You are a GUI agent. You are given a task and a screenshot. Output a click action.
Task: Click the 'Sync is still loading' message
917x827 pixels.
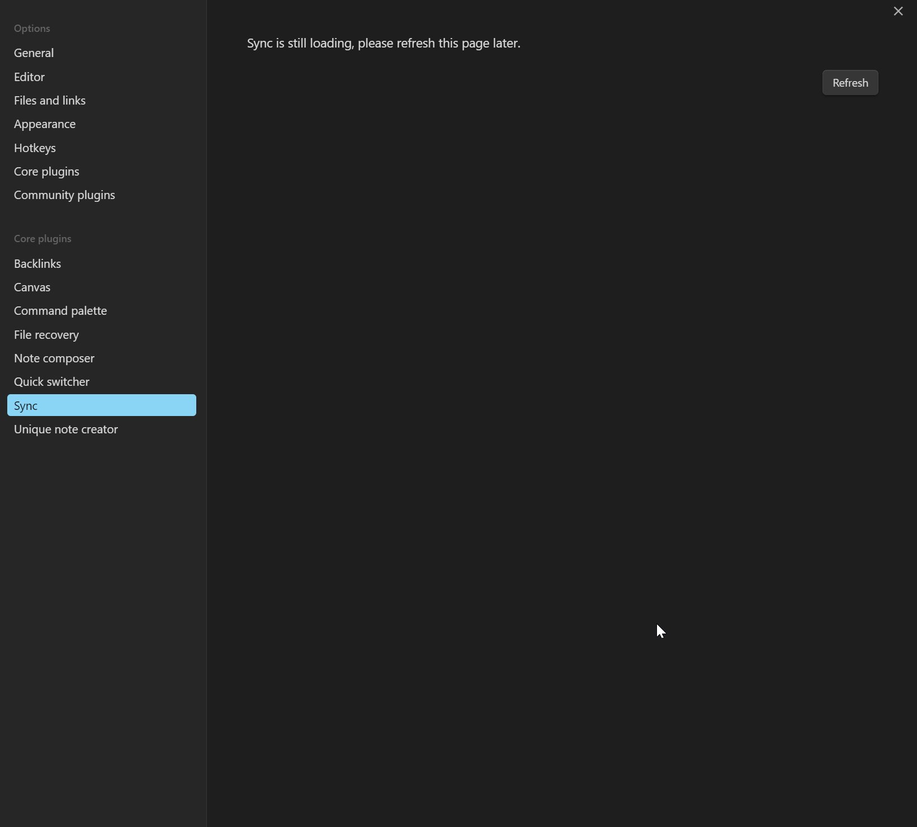coord(384,44)
